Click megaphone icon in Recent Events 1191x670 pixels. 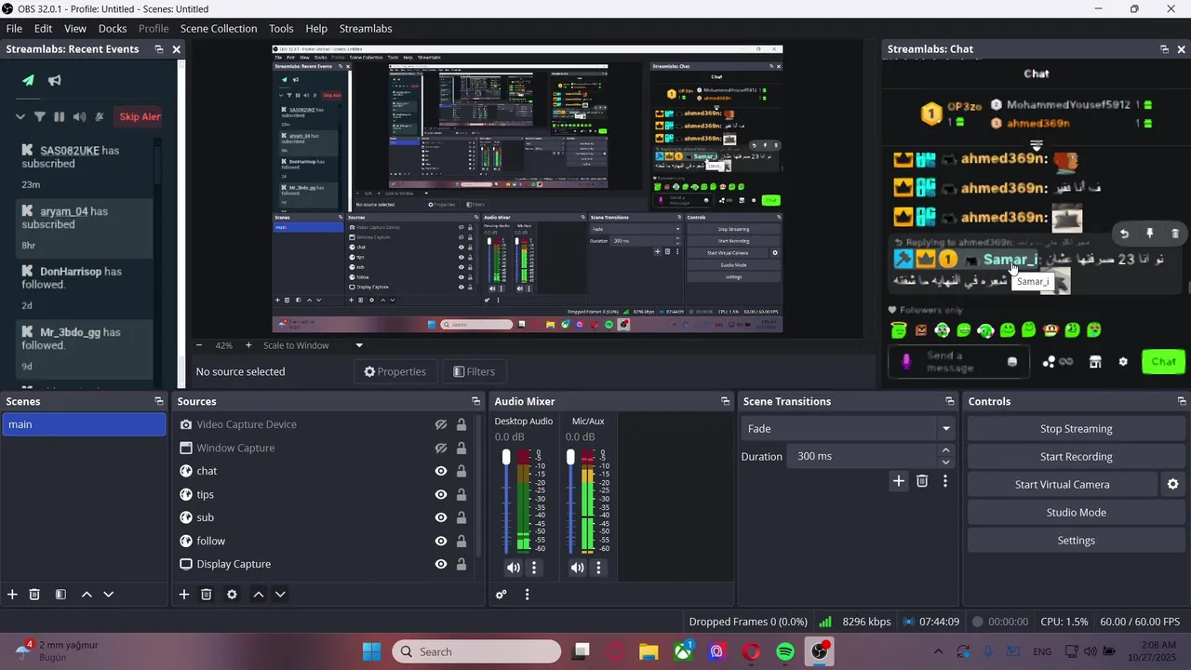(55, 80)
